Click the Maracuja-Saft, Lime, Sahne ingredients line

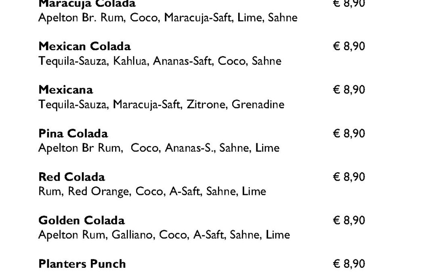[168, 18]
